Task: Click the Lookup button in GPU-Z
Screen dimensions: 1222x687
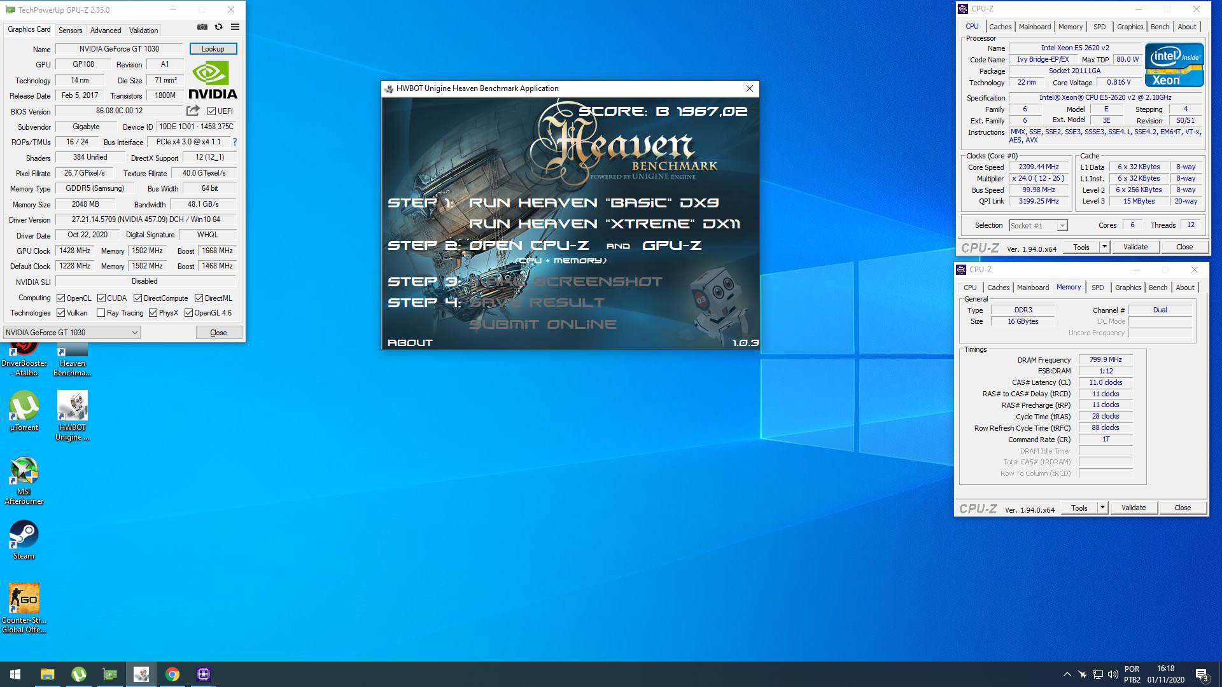Action: coord(213,49)
